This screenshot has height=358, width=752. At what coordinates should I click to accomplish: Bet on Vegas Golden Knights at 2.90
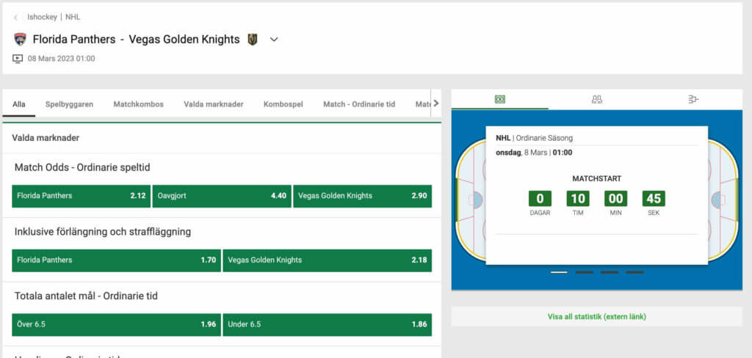coord(363,196)
